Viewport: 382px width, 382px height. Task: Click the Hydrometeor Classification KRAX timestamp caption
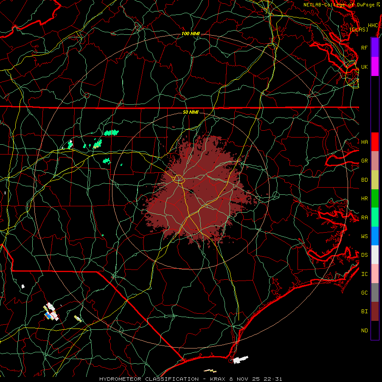191,379
